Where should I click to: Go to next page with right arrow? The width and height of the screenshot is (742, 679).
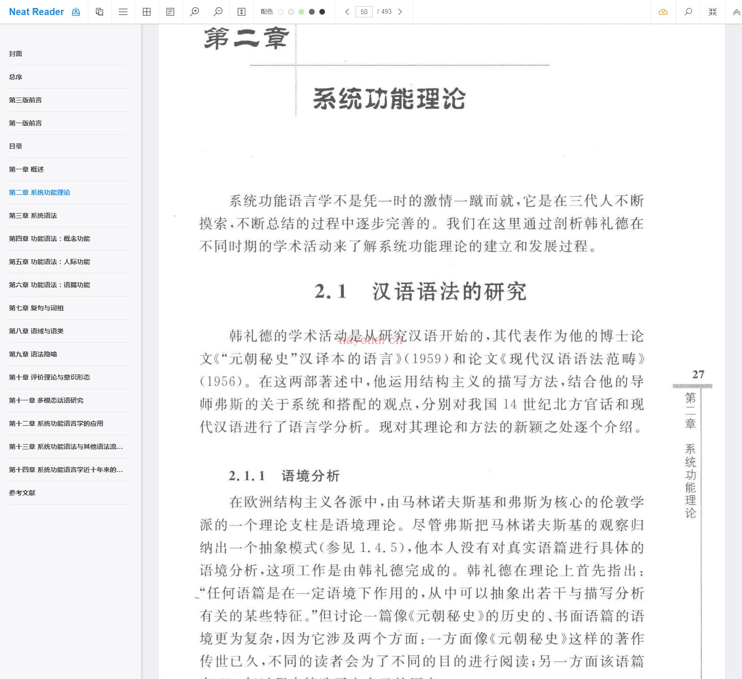pos(400,12)
